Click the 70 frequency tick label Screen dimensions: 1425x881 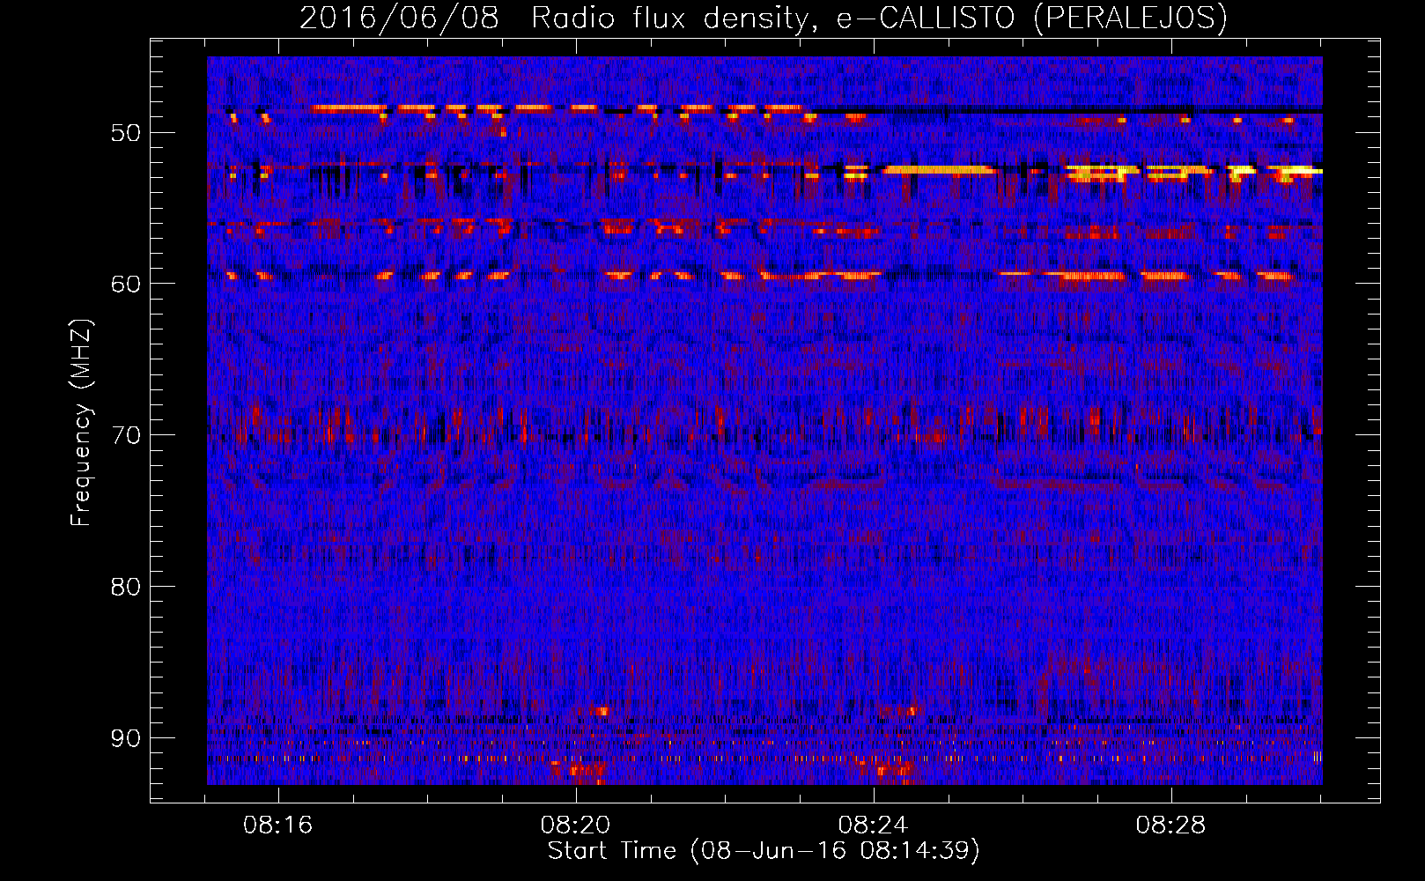click(125, 435)
